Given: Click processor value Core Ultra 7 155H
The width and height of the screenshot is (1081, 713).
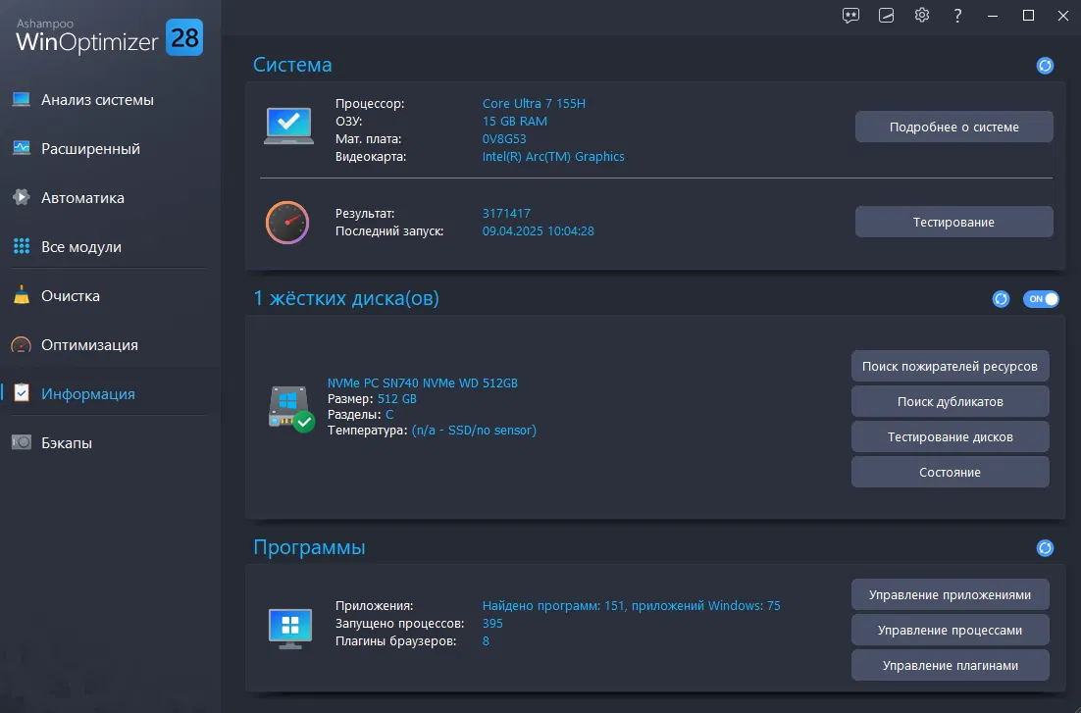Looking at the screenshot, I should [534, 103].
